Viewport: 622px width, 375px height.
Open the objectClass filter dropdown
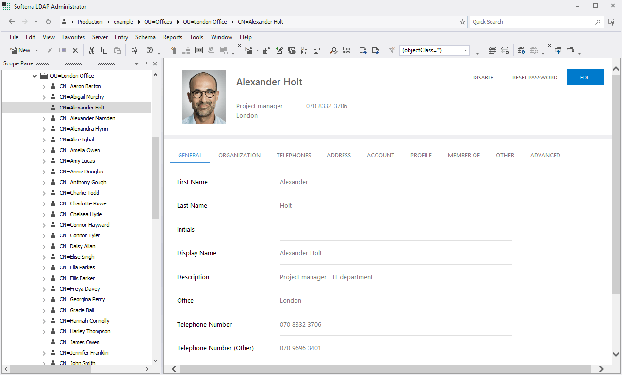465,50
